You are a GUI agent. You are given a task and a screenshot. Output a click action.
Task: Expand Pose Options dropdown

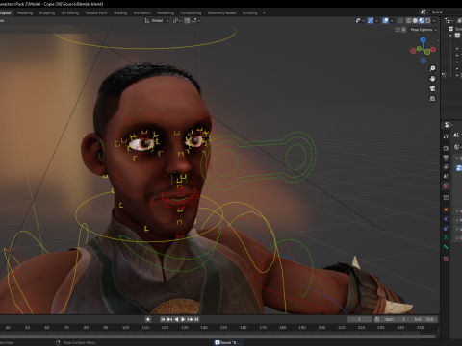point(423,30)
